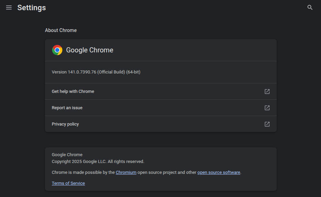This screenshot has height=197, width=321.
Task: Open the open source software link
Action: click(219, 173)
